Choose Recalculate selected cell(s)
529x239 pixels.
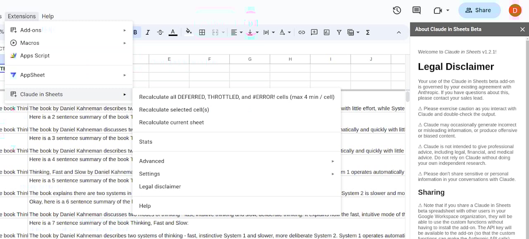tap(237, 110)
